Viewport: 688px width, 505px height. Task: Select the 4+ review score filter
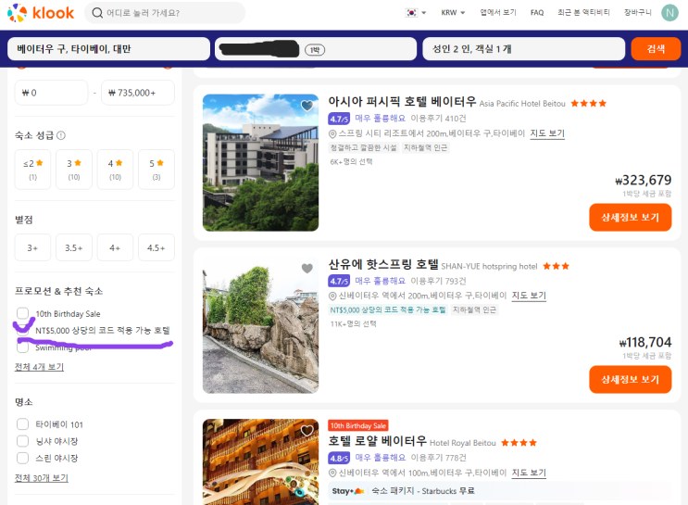point(115,247)
